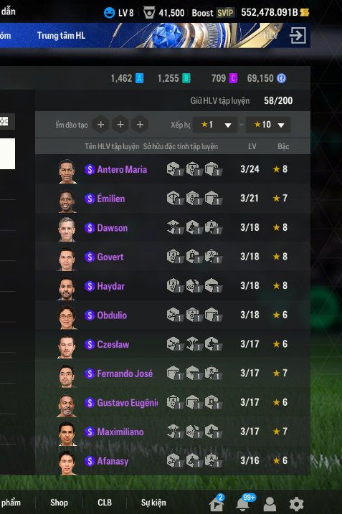Click Dawson's first training trait icon
The height and width of the screenshot is (514, 342).
click(174, 227)
